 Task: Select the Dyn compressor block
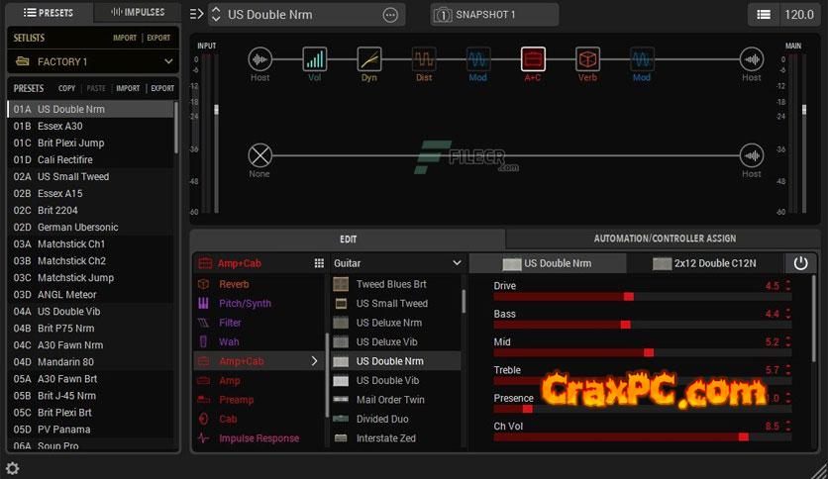pos(369,59)
